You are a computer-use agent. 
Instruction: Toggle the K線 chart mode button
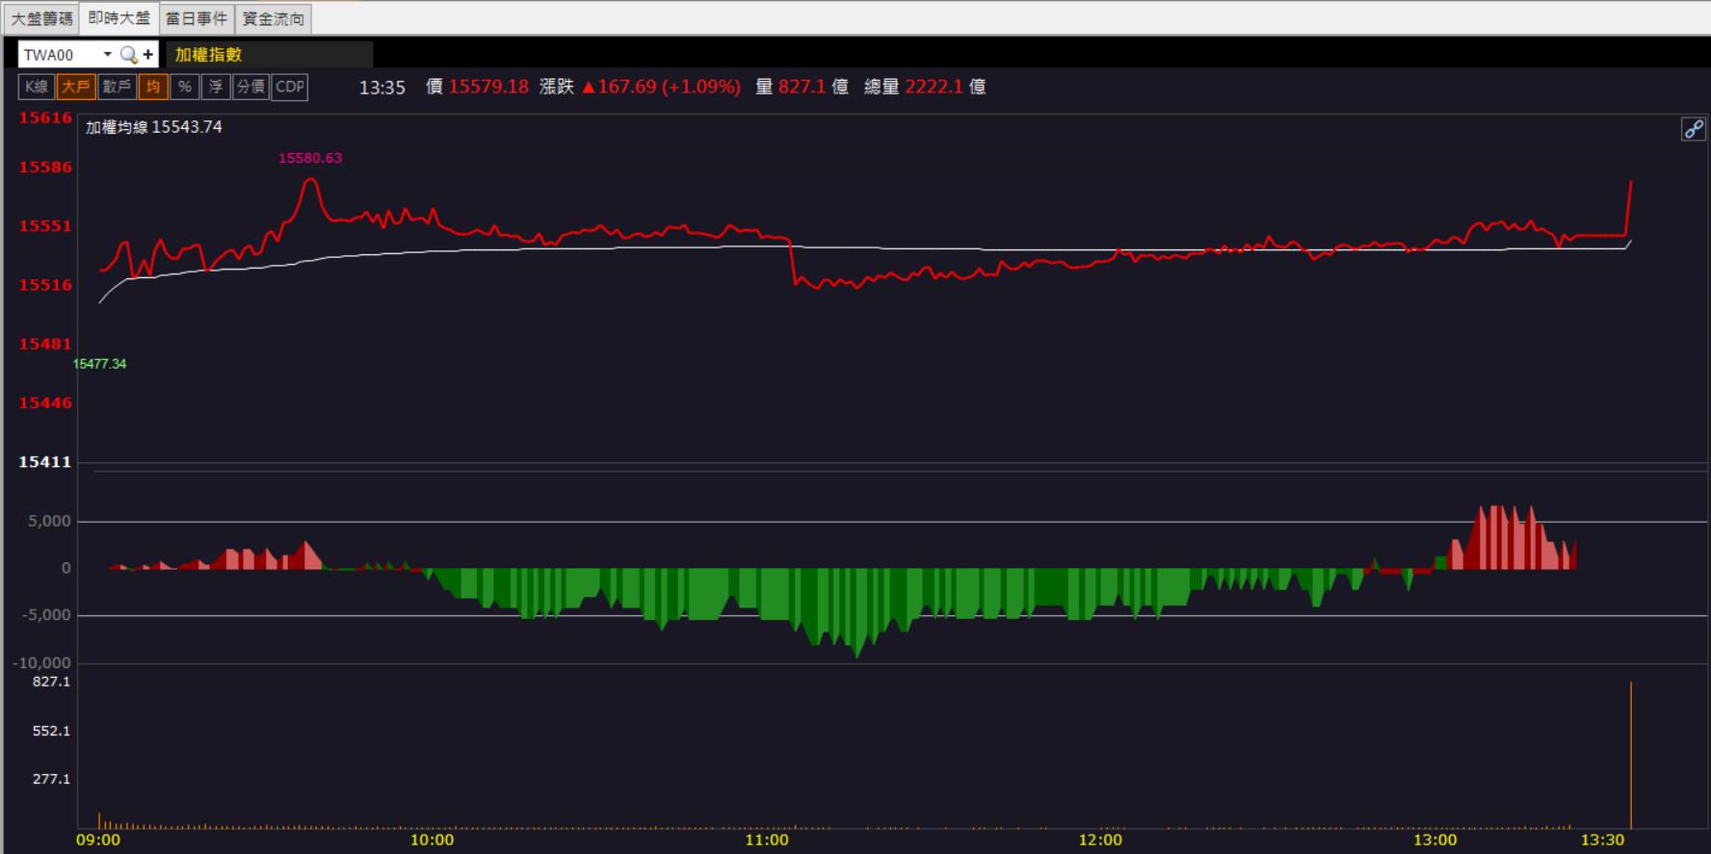pyautogui.click(x=37, y=87)
